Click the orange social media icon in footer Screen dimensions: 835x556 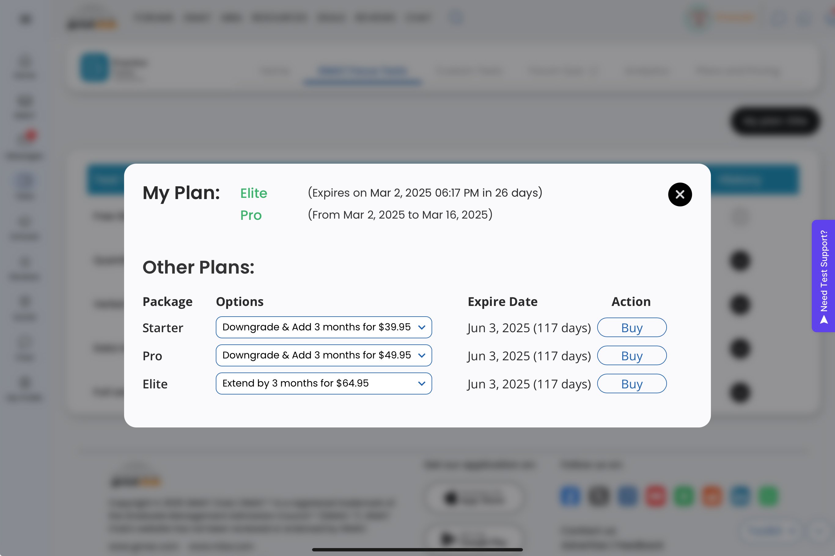pyautogui.click(x=712, y=496)
